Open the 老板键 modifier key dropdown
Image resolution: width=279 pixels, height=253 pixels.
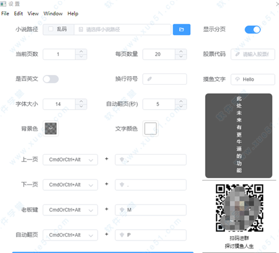click(70, 210)
